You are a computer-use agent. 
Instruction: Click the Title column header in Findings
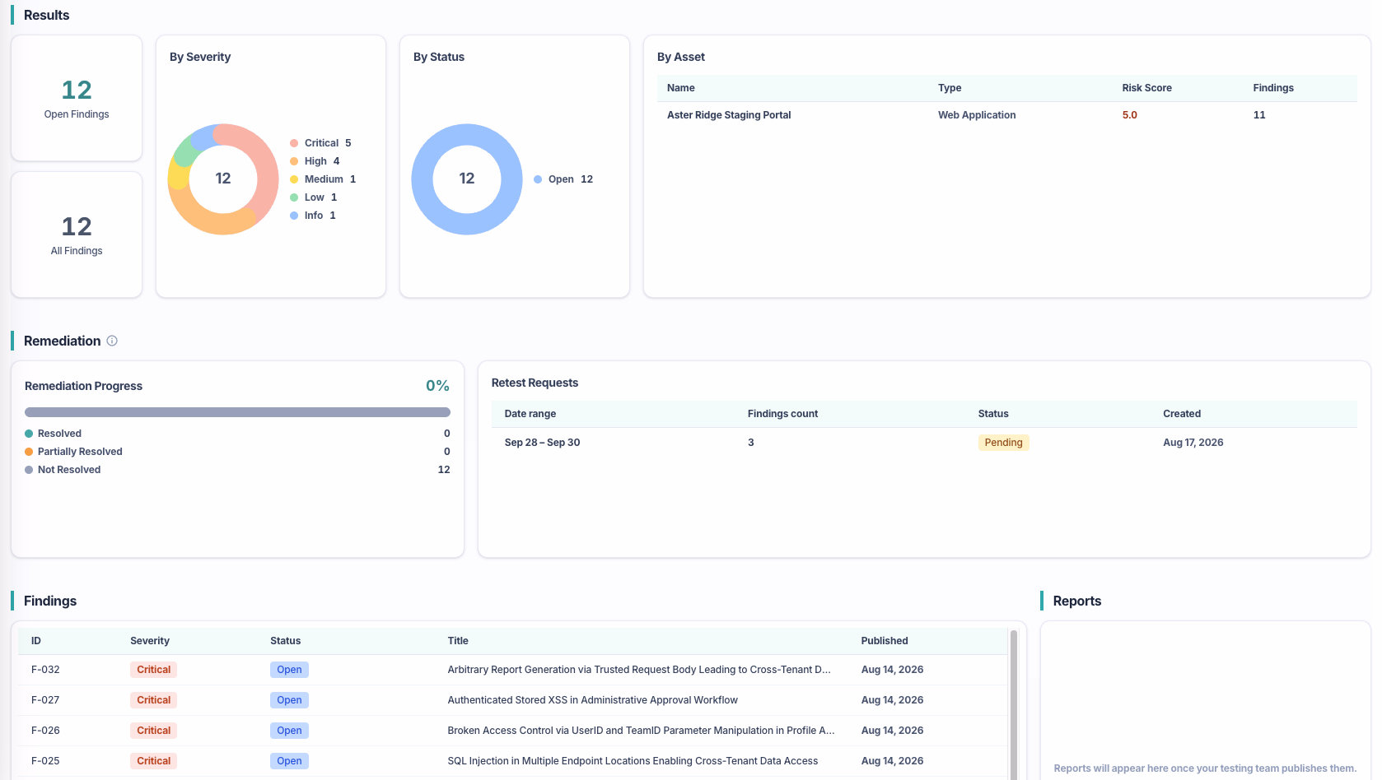pos(458,641)
